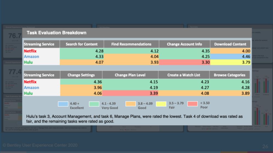Image resolution: width=273 pixels, height=153 pixels.
Task: Click Amazon Change Account Info value 4.25
Action: click(x=206, y=57)
